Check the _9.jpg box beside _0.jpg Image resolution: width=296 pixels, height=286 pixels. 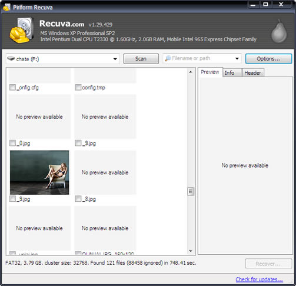pos(78,143)
